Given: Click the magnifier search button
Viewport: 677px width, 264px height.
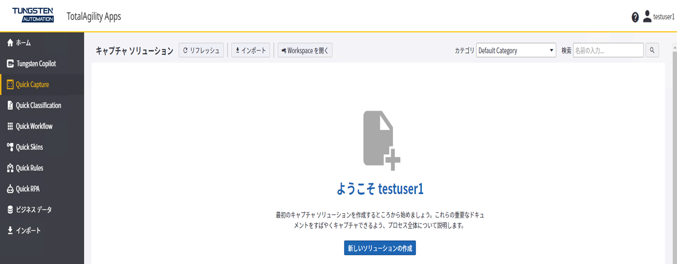Looking at the screenshot, I should tap(652, 50).
